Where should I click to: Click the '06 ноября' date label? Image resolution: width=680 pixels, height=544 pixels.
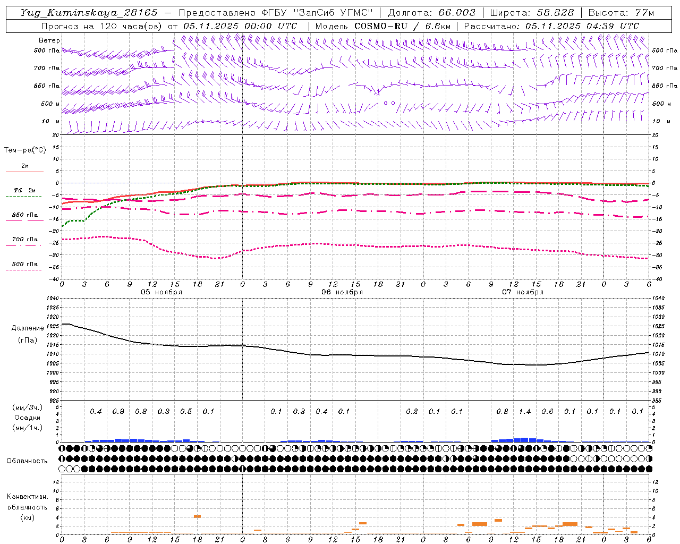pos(342,292)
